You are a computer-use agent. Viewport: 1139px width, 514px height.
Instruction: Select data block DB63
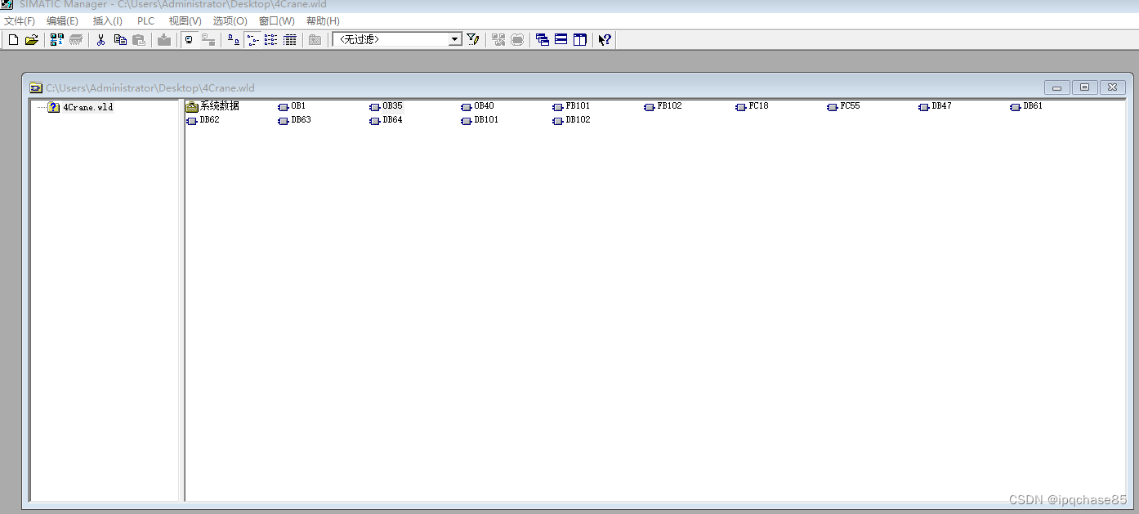click(x=294, y=120)
